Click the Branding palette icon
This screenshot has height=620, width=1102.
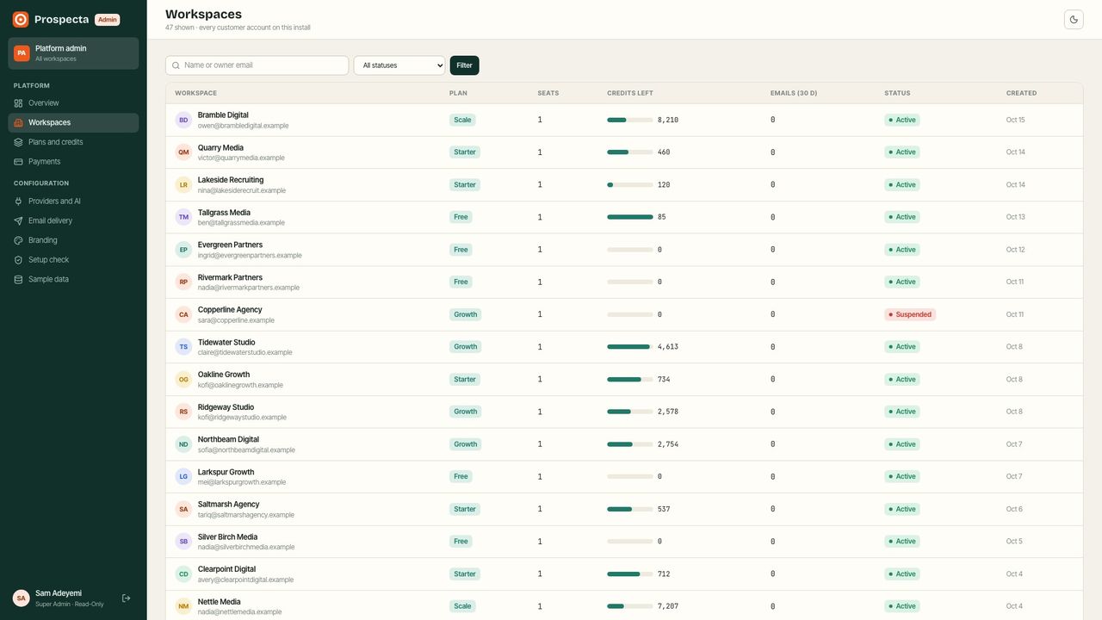(x=19, y=240)
